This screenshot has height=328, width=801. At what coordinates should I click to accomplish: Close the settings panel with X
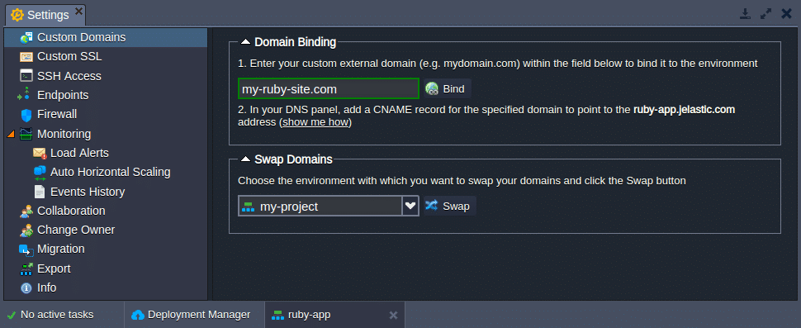click(x=787, y=14)
